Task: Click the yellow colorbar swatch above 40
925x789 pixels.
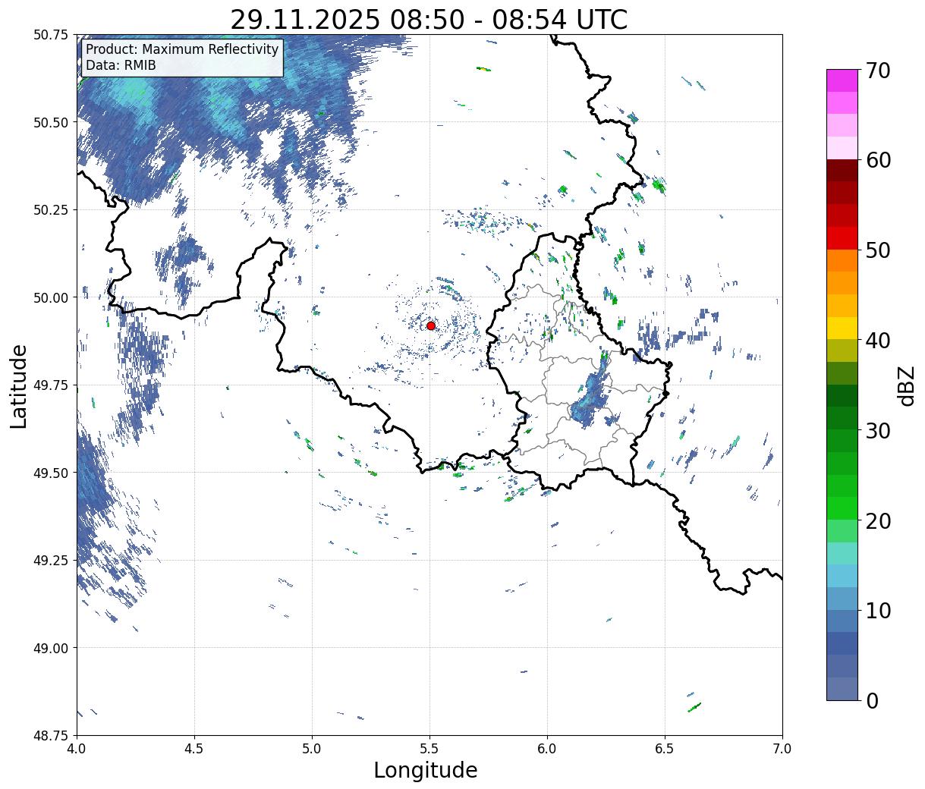Action: tap(842, 328)
